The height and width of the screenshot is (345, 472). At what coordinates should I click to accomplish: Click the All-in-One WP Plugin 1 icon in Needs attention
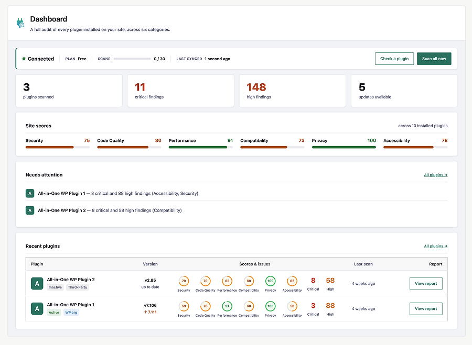30,193
